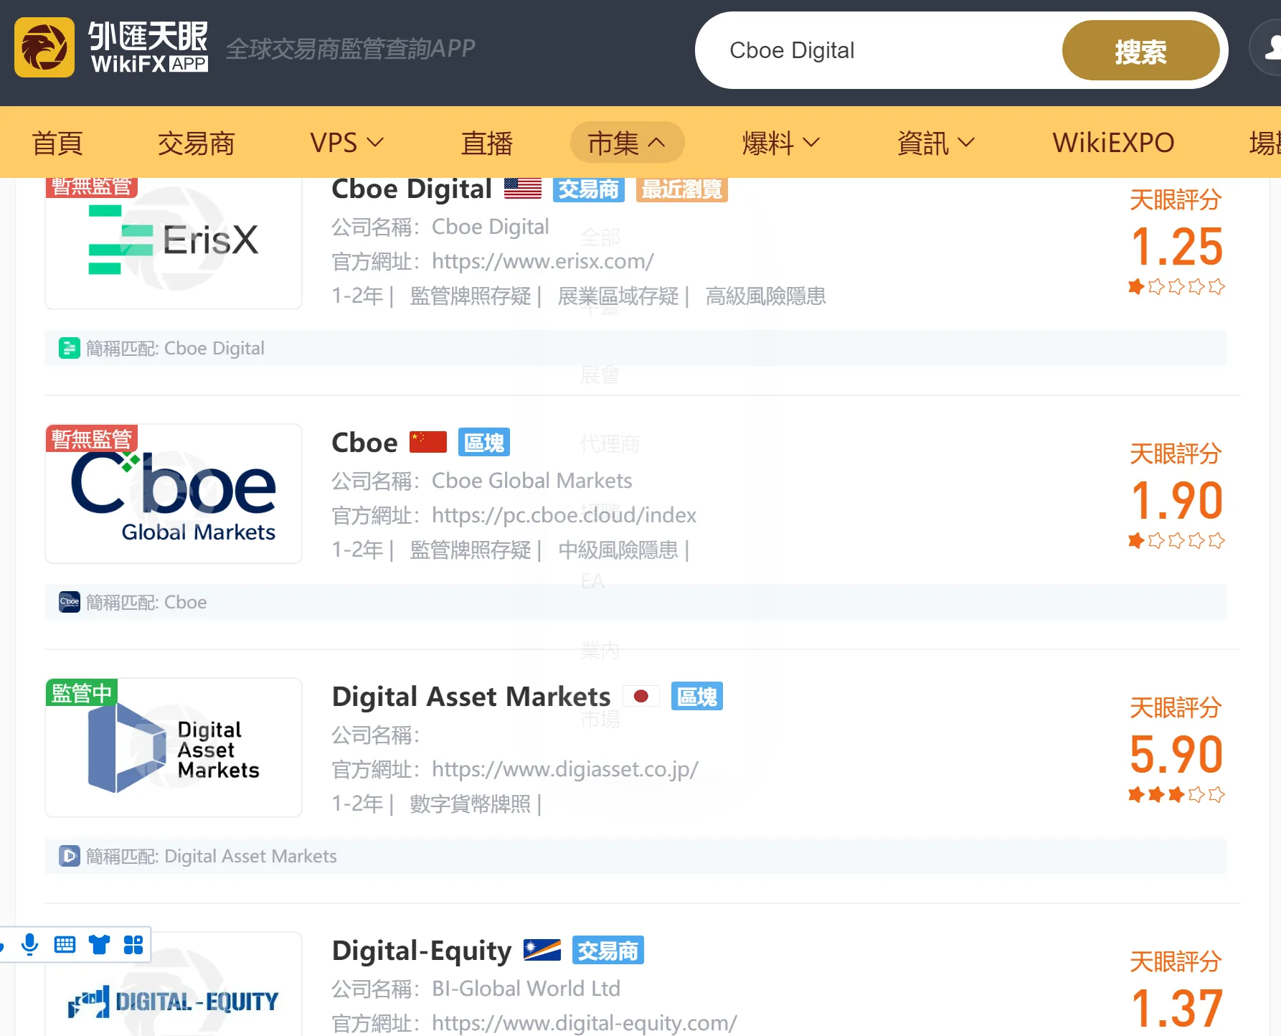Screen dimensions: 1281x1036
Task: Click the Cboe Global Markets logo thumbnail
Action: click(x=174, y=494)
